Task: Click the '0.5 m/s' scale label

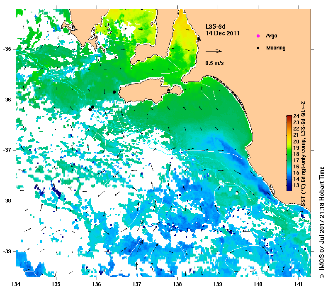Action: coord(214,63)
